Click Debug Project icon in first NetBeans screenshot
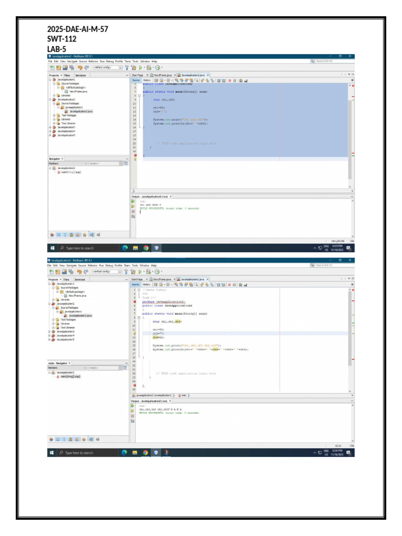This screenshot has height=536, width=402. 149,68
